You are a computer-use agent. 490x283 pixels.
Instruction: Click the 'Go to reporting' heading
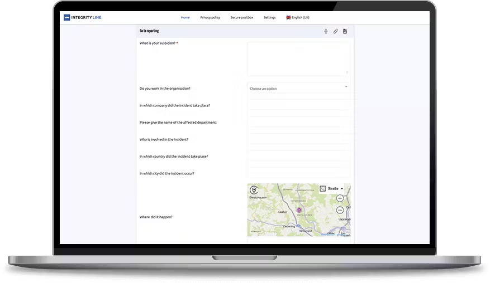click(149, 31)
